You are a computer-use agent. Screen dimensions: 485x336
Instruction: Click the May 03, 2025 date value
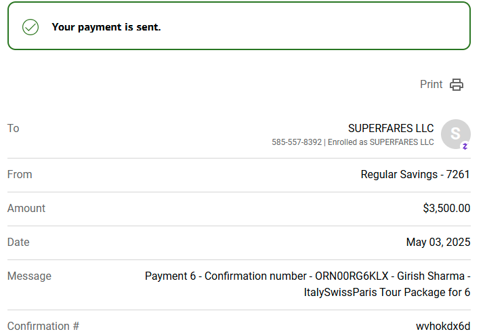coord(438,242)
